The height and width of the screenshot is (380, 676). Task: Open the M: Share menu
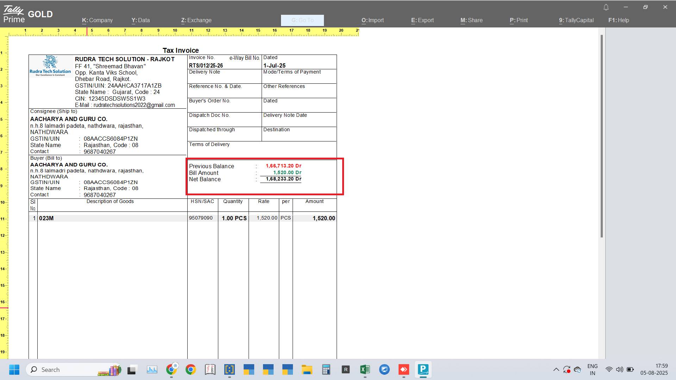[471, 20]
